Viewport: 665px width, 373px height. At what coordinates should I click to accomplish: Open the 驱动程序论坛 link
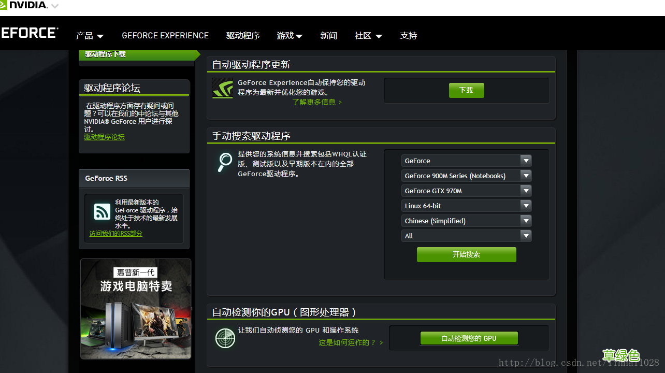pos(104,137)
